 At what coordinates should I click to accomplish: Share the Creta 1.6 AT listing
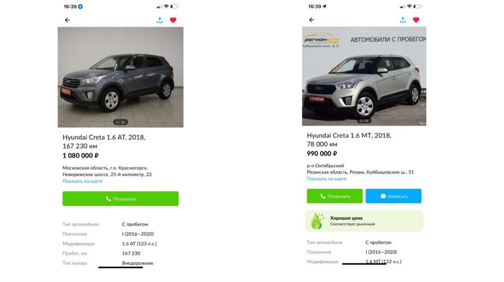[x=159, y=20]
